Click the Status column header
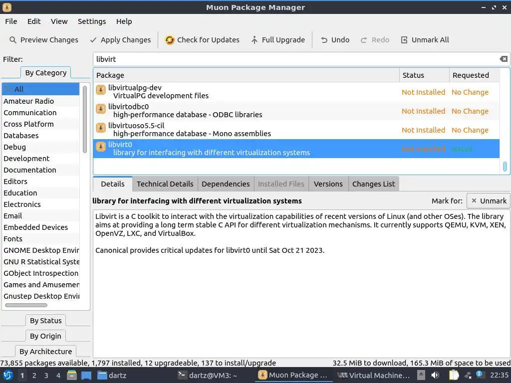The width and height of the screenshot is (511, 383). click(x=424, y=75)
